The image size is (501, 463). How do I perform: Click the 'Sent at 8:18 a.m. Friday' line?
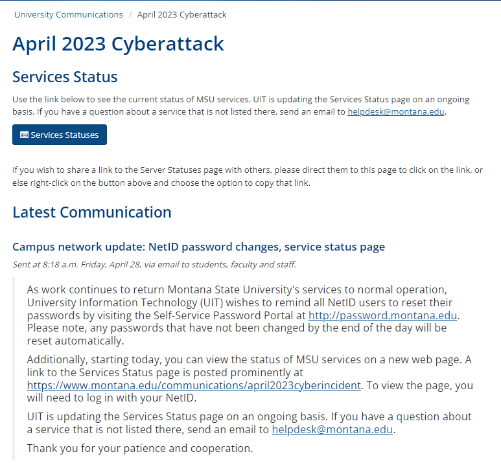pos(154,264)
